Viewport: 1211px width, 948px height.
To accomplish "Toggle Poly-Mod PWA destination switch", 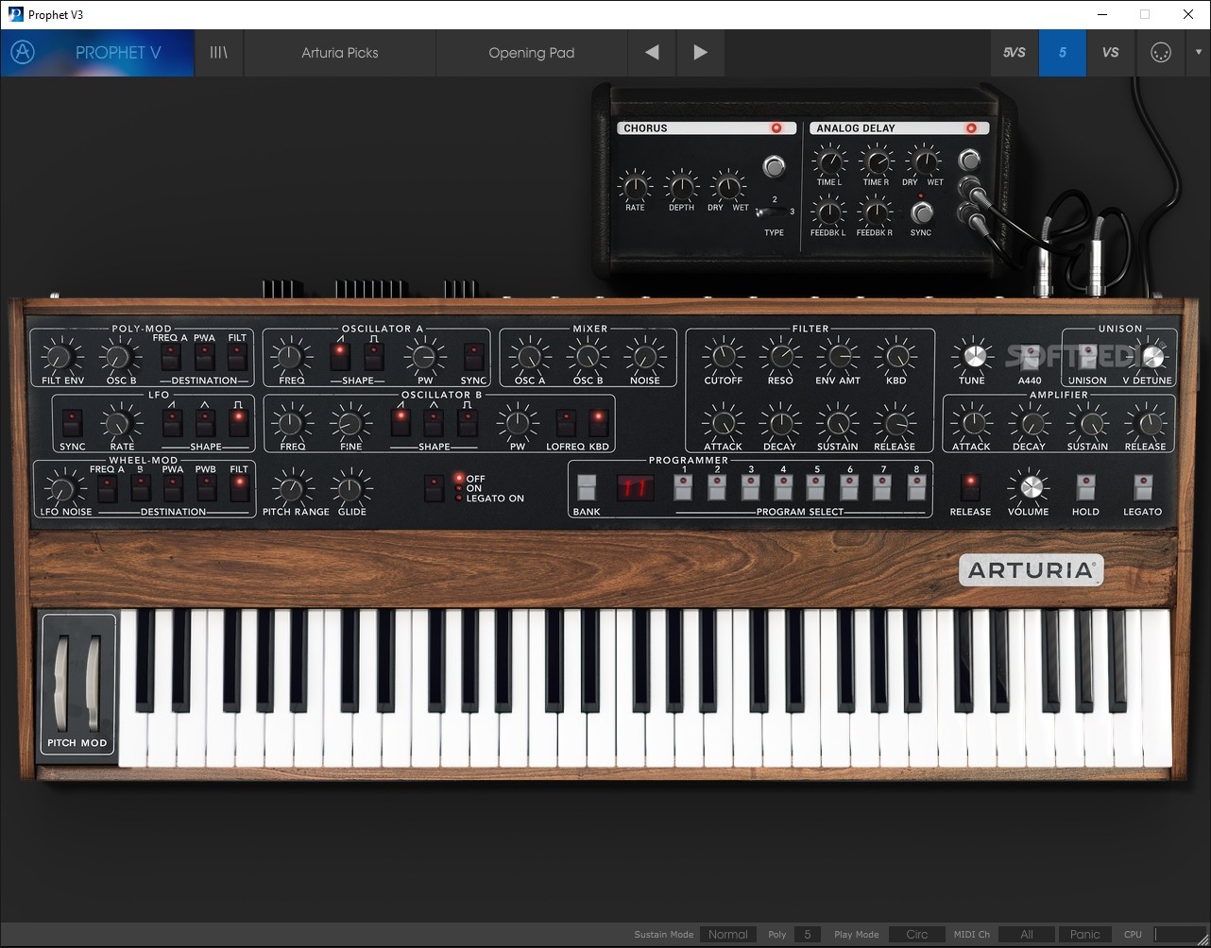I will tap(204, 356).
